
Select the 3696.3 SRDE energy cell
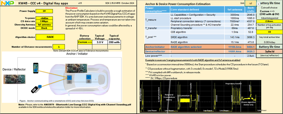point(250,37)
